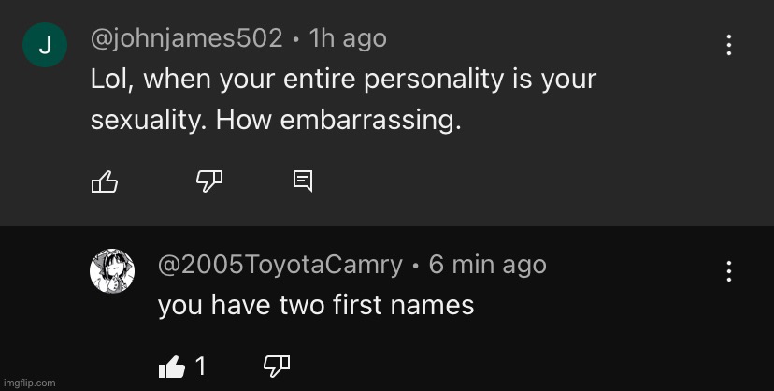
Task: Click the "1h ago" timestamp
Action: (x=347, y=38)
